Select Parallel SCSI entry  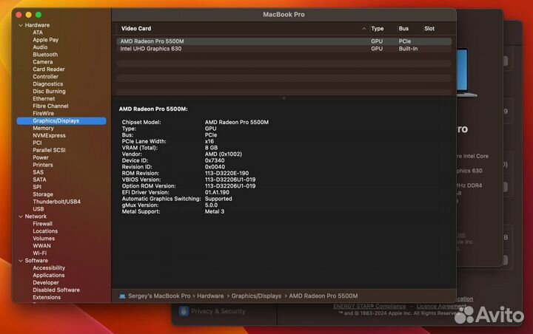49,150
